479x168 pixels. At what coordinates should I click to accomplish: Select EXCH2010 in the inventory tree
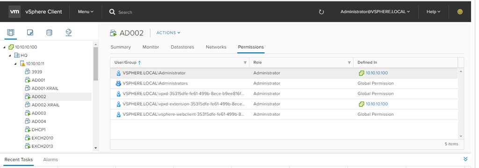[43, 138]
